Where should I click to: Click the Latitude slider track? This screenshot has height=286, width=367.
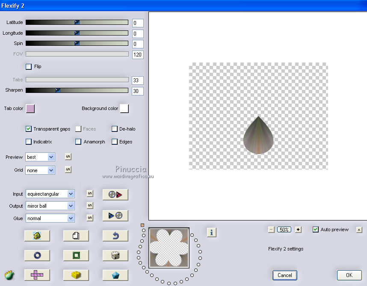point(77,22)
